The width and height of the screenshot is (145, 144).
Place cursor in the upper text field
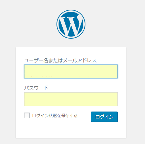71,71
